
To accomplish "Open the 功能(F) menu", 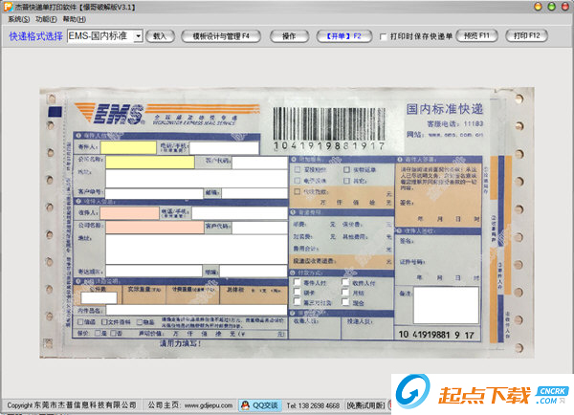I will [46, 19].
